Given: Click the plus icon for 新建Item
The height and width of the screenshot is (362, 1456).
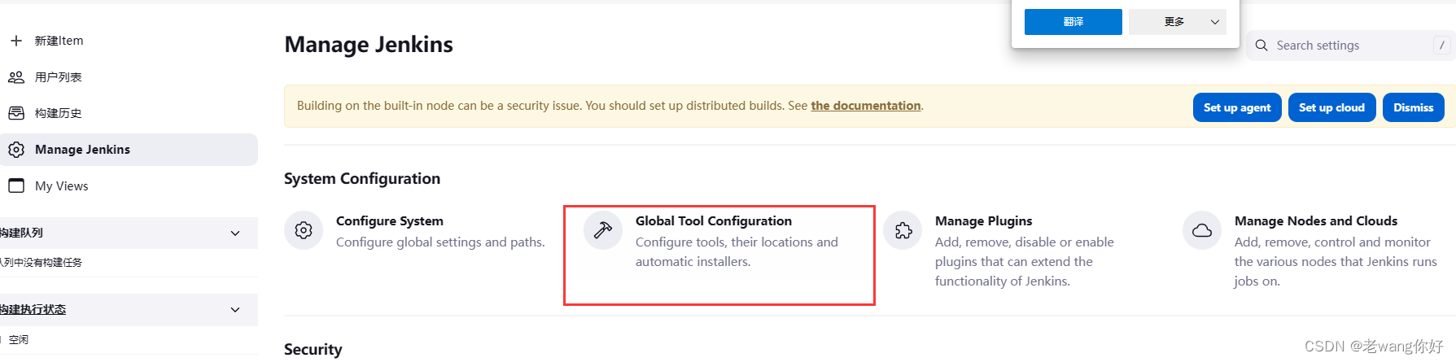Looking at the screenshot, I should [16, 41].
